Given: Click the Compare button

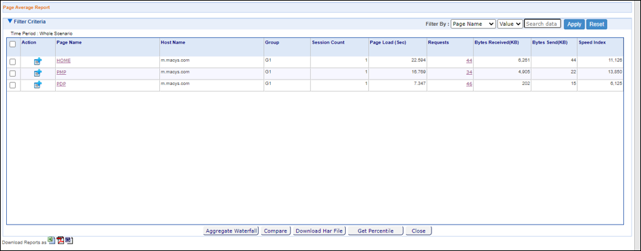Looking at the screenshot, I should tap(276, 231).
